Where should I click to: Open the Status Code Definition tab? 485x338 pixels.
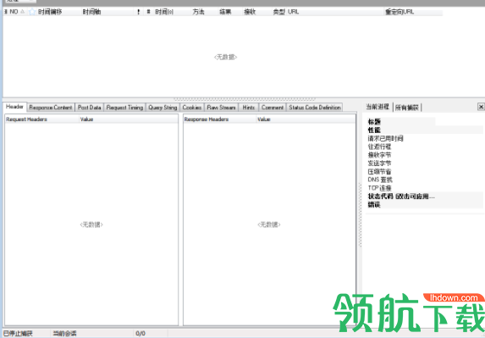(x=315, y=108)
